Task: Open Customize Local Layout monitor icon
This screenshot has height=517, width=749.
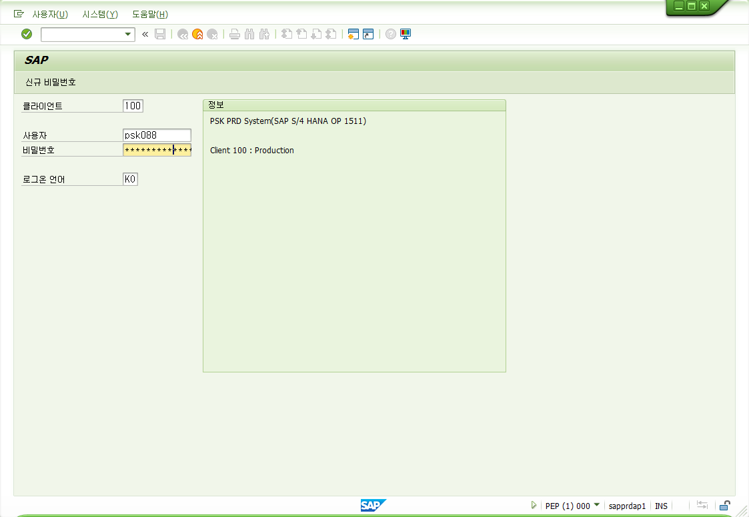Action: 406,34
